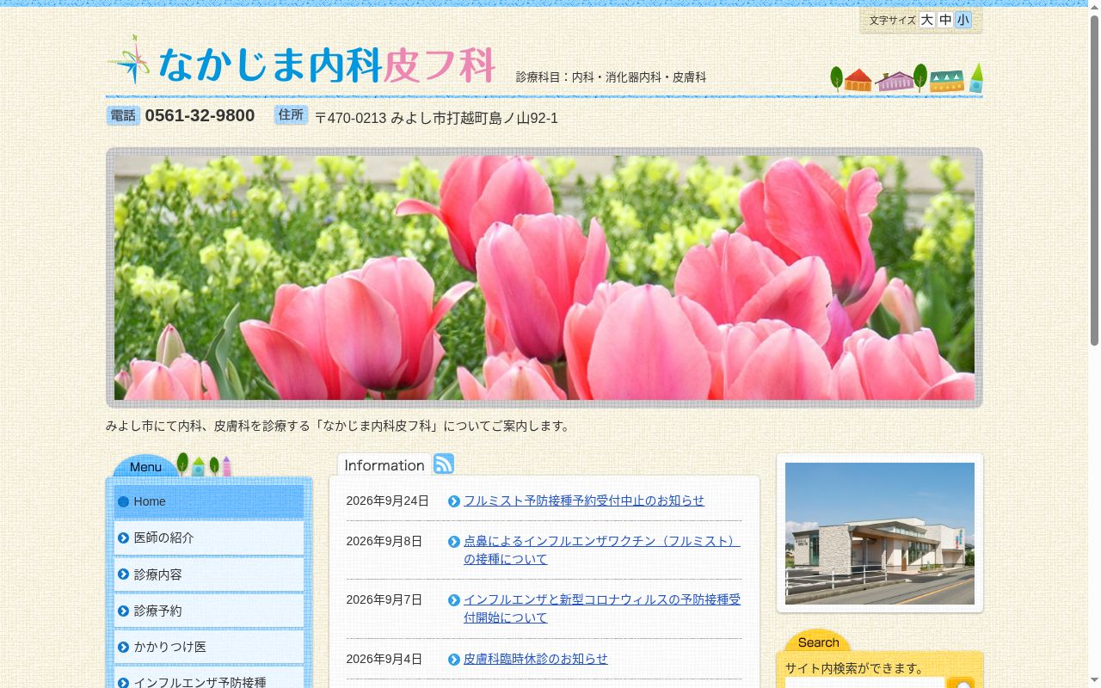Open the 診療予約 menu item

point(209,611)
